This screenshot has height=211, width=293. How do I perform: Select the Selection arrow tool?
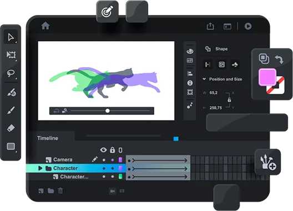(x=11, y=37)
